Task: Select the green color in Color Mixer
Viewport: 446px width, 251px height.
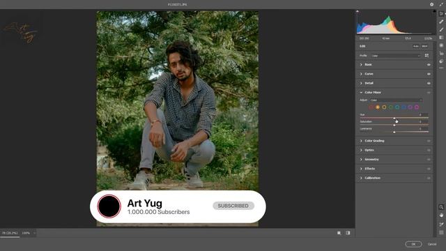Action: [391, 107]
